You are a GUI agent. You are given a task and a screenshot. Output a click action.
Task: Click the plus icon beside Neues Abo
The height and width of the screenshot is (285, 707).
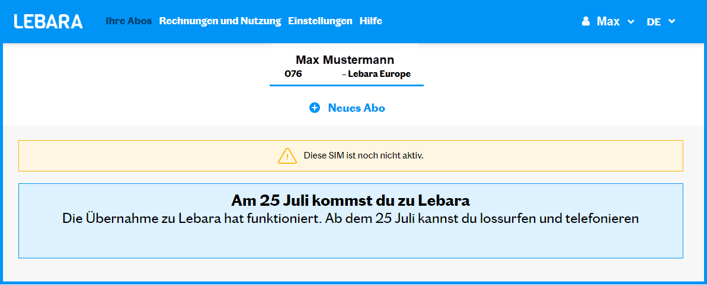315,108
